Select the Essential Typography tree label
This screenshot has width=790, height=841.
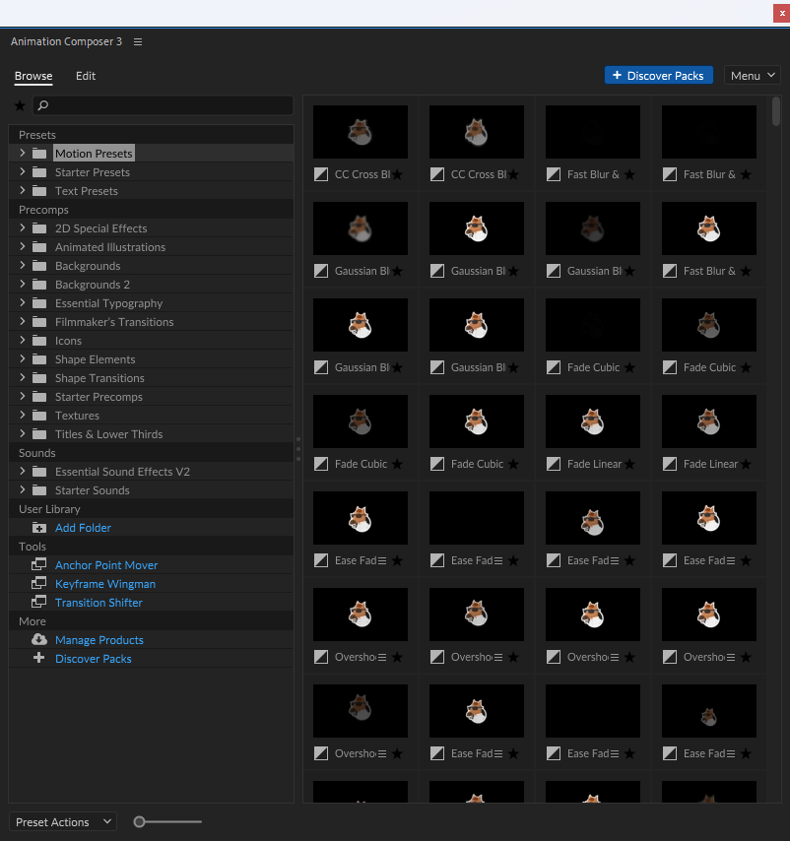click(x=109, y=303)
